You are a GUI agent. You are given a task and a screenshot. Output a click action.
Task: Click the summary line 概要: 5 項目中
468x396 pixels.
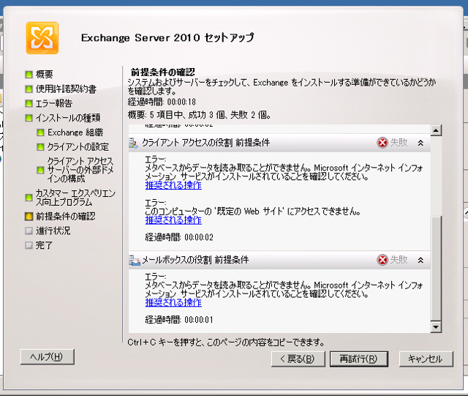[199, 115]
